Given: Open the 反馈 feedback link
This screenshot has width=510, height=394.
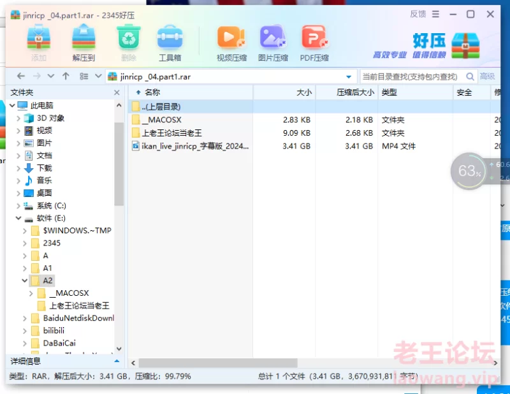Looking at the screenshot, I should click(418, 14).
